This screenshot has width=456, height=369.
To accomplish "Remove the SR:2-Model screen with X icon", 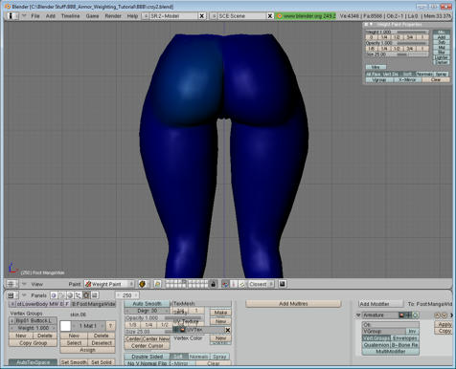I will pyautogui.click(x=202, y=16).
